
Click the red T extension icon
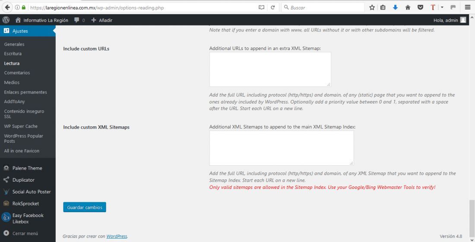(433, 8)
